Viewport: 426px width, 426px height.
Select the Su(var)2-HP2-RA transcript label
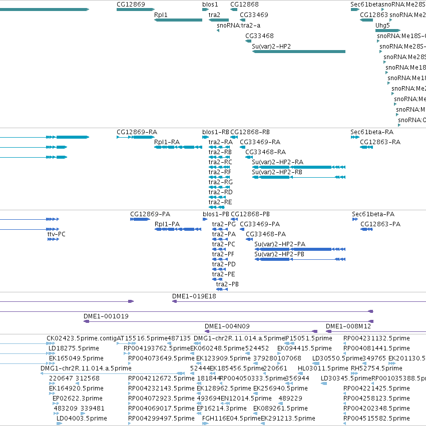278,162
